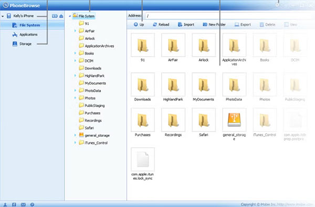Image resolution: width=315 pixels, height=207 pixels.
Task: Select File System in the sidebar
Action: (32, 25)
